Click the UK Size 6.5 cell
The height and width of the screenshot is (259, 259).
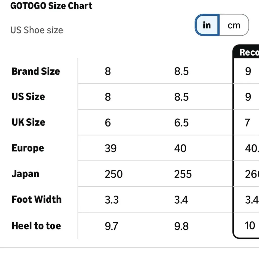click(181, 122)
